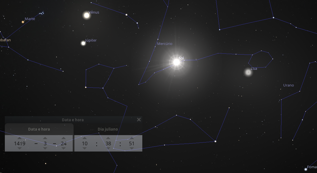The height and width of the screenshot is (173, 317).
Task: Close the Data e hora dialog
Action: click(x=139, y=120)
